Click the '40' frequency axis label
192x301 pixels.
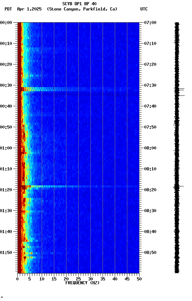point(115,279)
